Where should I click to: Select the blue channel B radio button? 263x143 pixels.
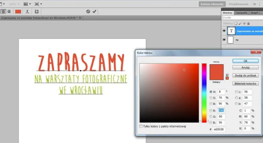(x=211, y=123)
